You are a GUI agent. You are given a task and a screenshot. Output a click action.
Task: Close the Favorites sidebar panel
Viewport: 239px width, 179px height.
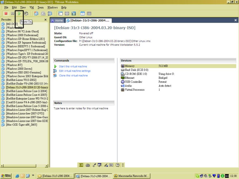click(x=45, y=20)
